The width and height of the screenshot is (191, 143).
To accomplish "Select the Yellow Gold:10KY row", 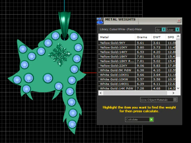I will coord(137,47).
